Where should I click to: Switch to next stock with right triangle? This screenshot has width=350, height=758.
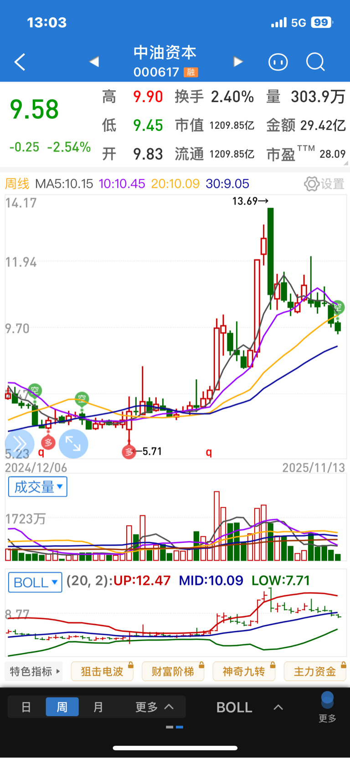(238, 62)
